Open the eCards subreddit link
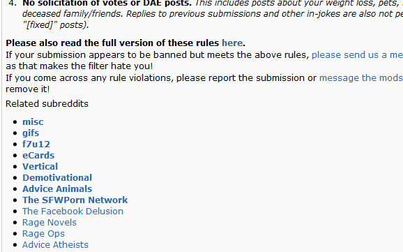Image resolution: width=403 pixels, height=252 pixels. coord(38,155)
